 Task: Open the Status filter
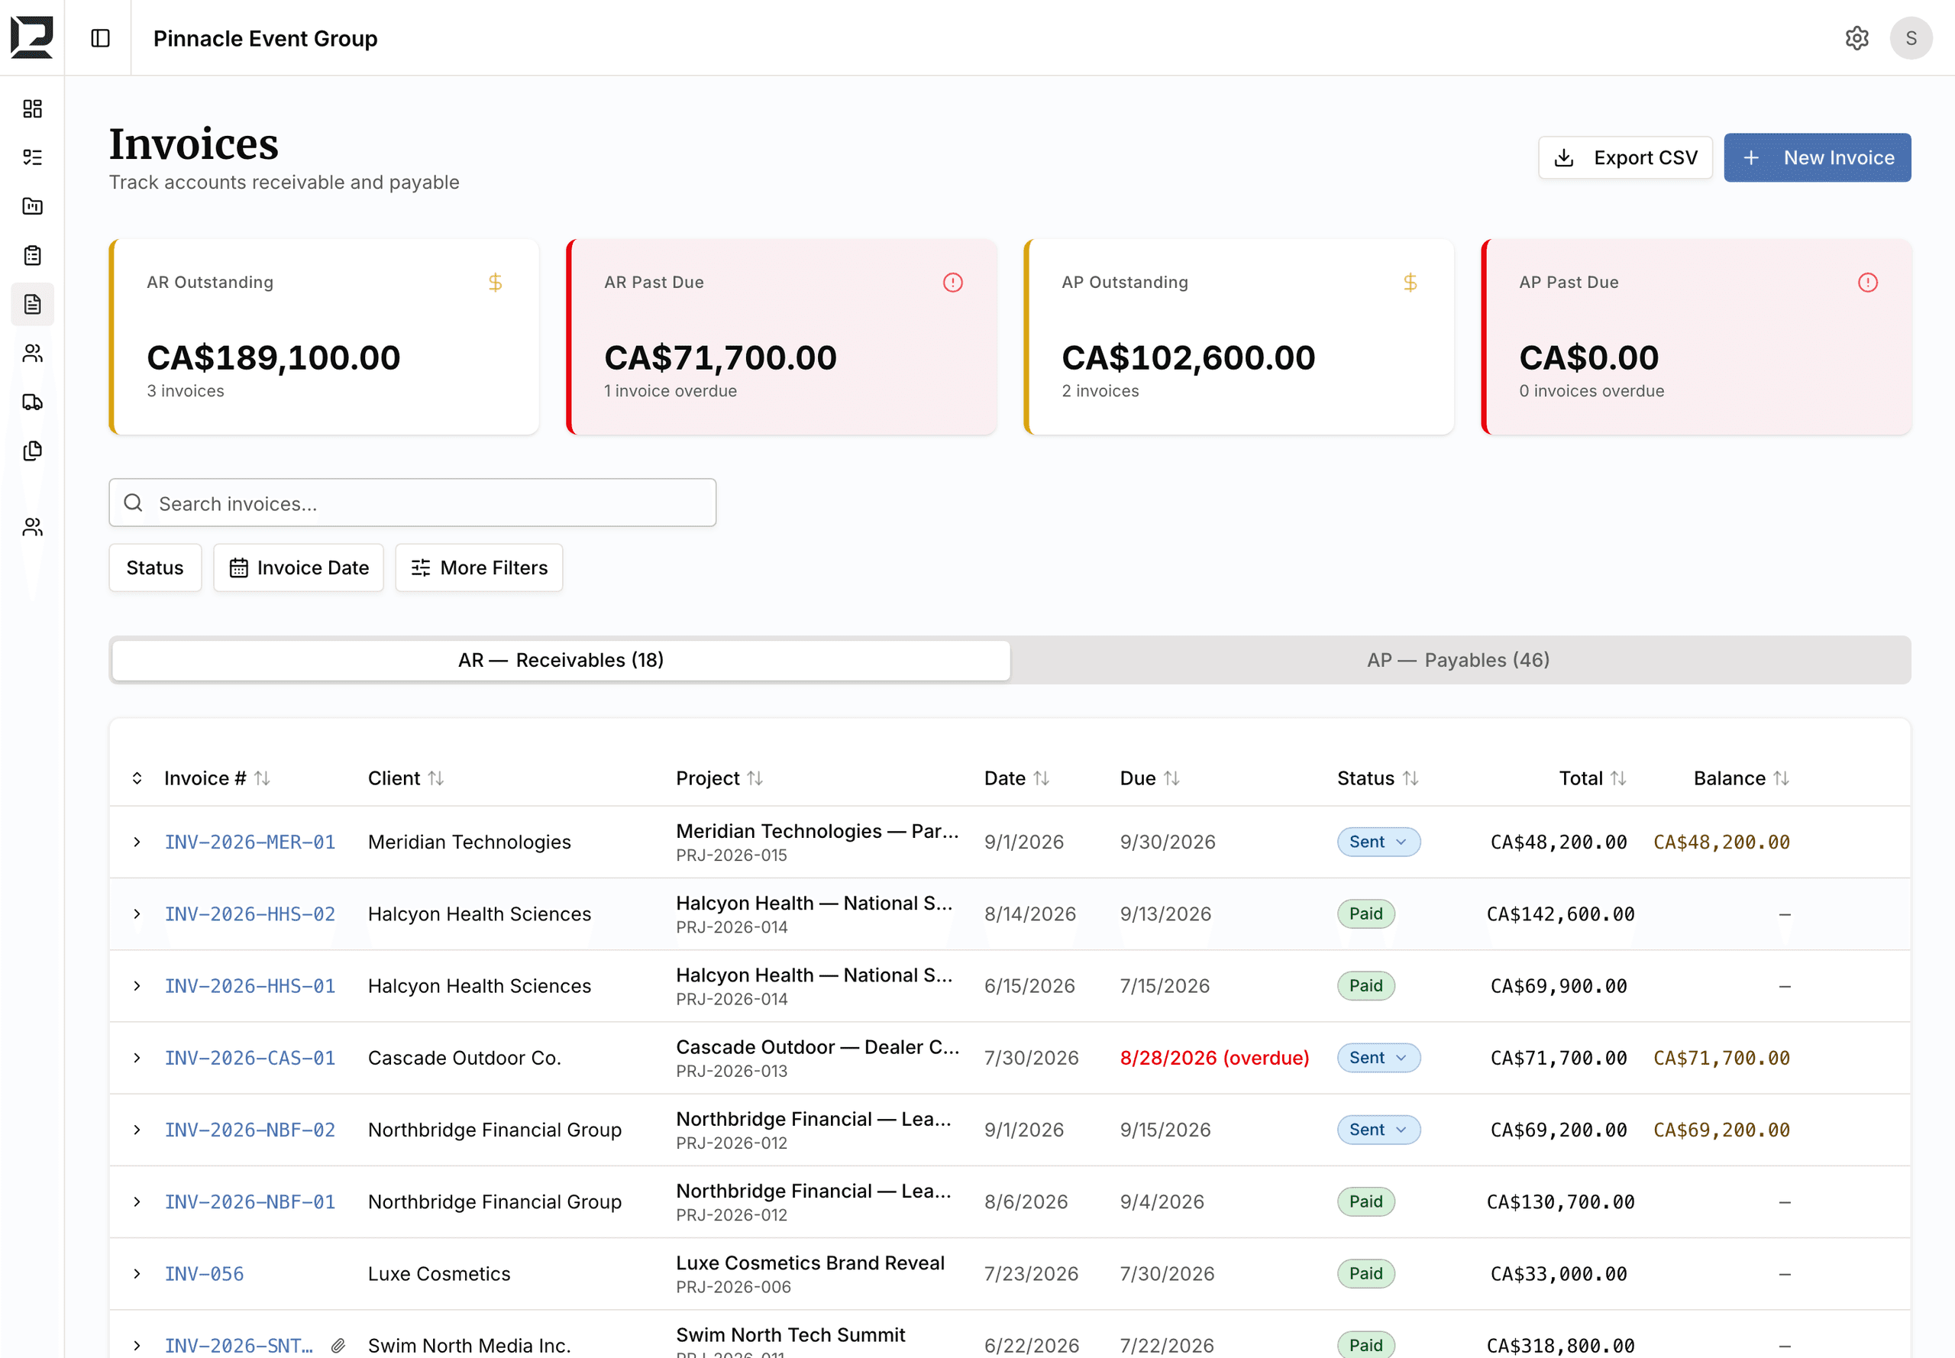click(155, 567)
